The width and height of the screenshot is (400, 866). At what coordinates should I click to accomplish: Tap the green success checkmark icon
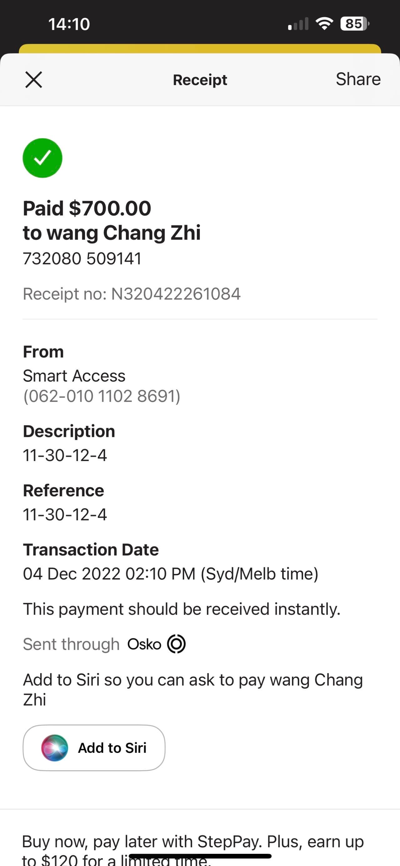tap(42, 158)
